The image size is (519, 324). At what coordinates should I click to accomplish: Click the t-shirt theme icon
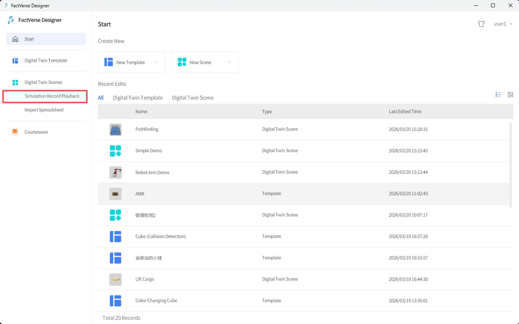click(x=481, y=24)
